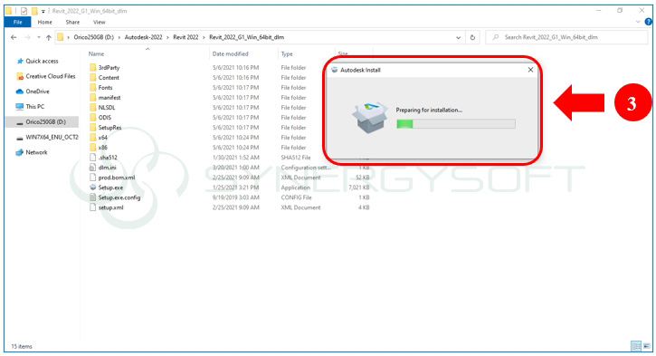Switch to the Home ribbon tab
The width and height of the screenshot is (656, 356).
[x=44, y=23]
